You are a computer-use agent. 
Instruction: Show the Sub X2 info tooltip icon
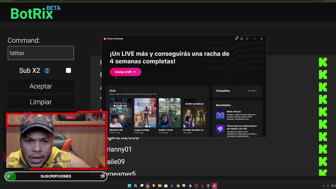[x=47, y=71]
